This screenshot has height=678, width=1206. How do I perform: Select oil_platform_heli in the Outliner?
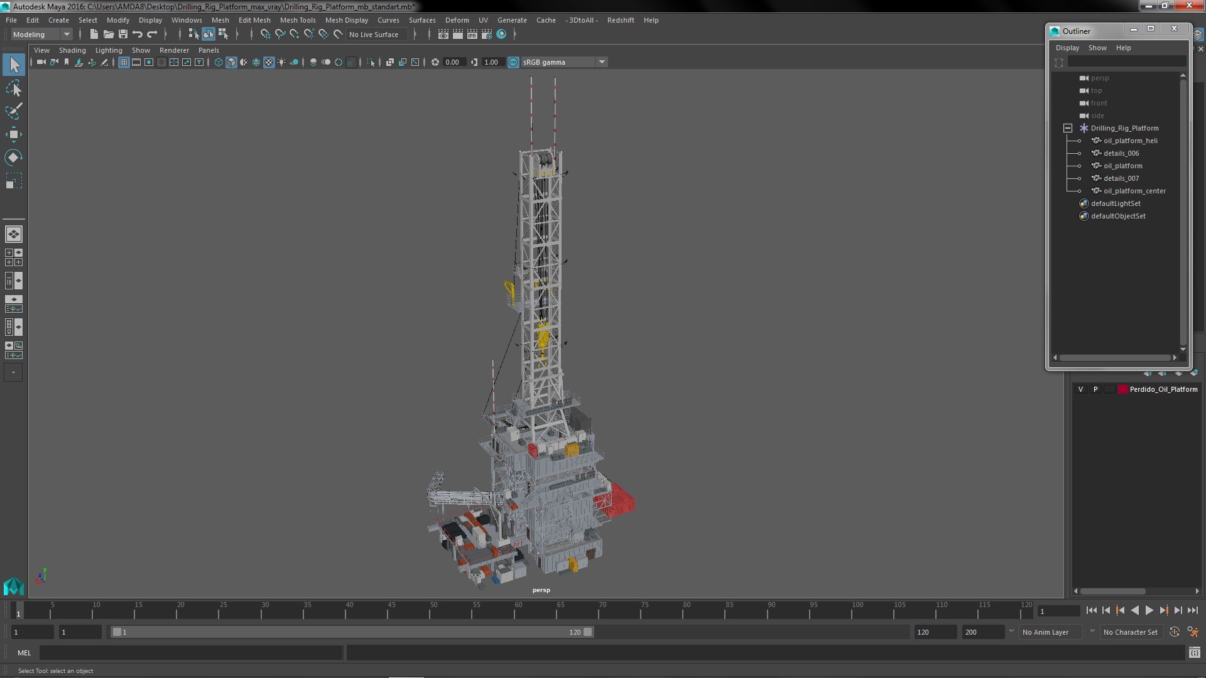pyautogui.click(x=1130, y=141)
